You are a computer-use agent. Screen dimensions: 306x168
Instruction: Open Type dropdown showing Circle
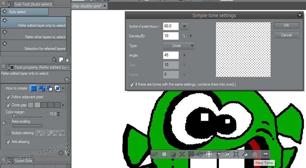pos(179,45)
